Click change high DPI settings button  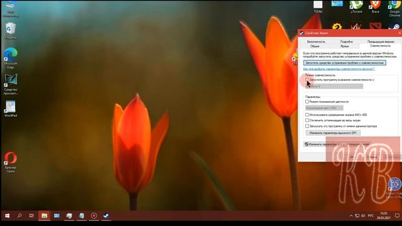tap(333, 133)
